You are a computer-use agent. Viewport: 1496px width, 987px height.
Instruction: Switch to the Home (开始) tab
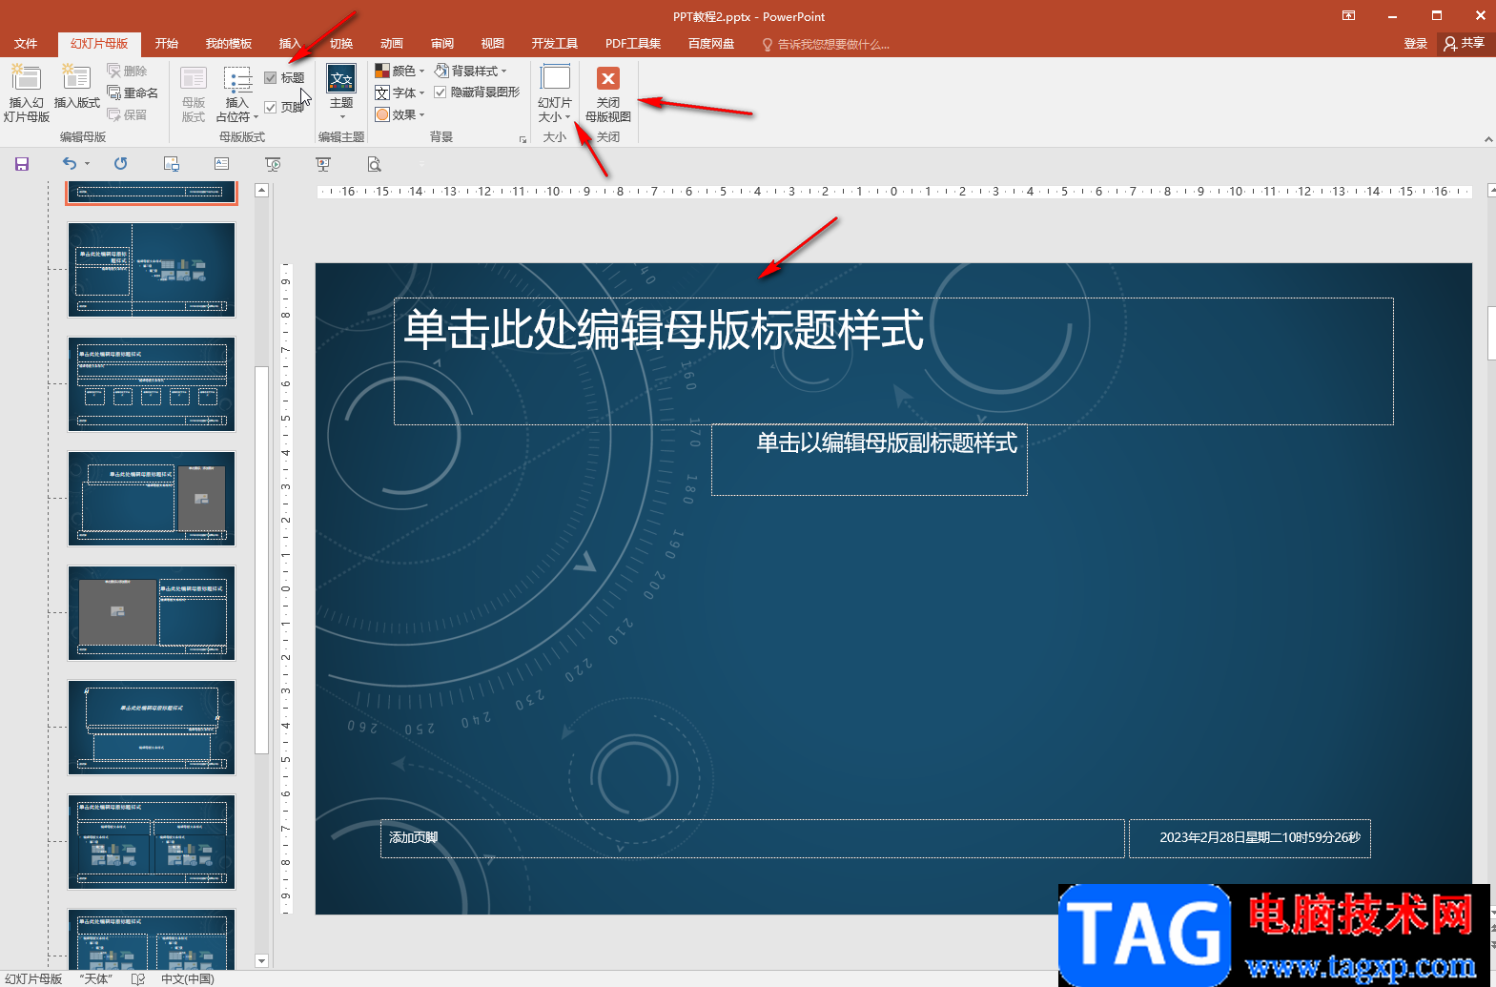tap(167, 44)
